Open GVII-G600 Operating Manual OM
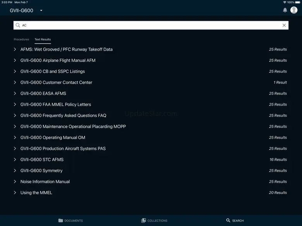The width and height of the screenshot is (302, 226). pos(53,138)
